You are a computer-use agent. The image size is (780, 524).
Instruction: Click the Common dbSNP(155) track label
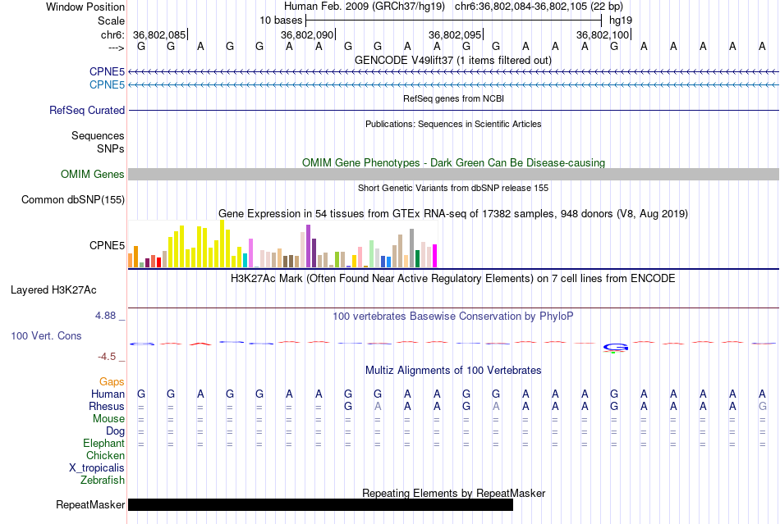coord(72,199)
